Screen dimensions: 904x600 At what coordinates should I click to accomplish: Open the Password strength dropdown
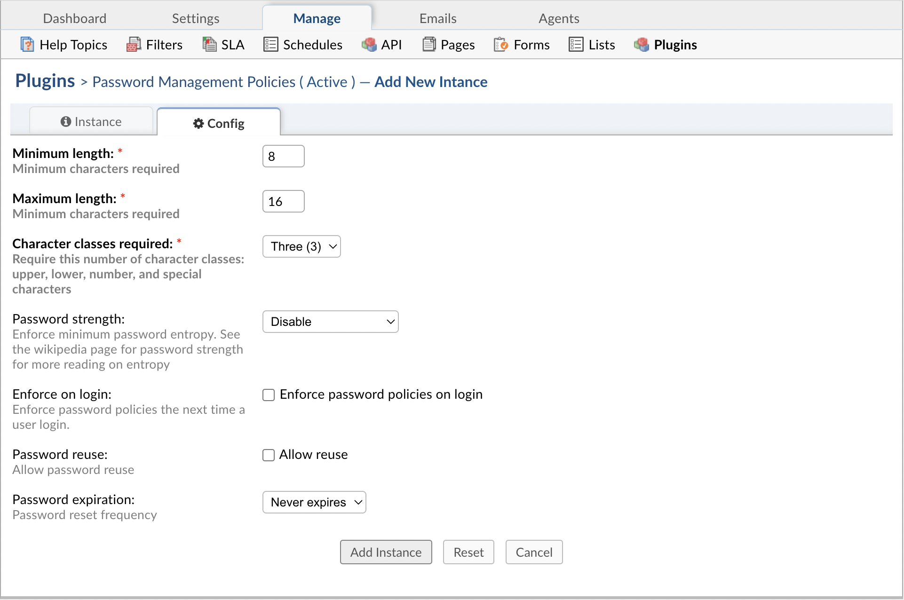330,322
